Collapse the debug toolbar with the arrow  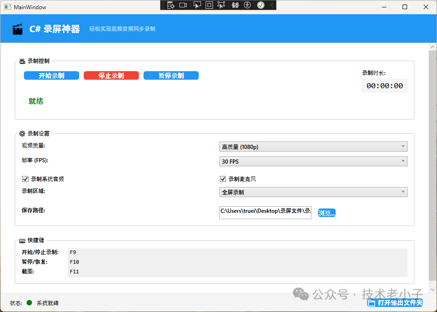coord(272,6)
